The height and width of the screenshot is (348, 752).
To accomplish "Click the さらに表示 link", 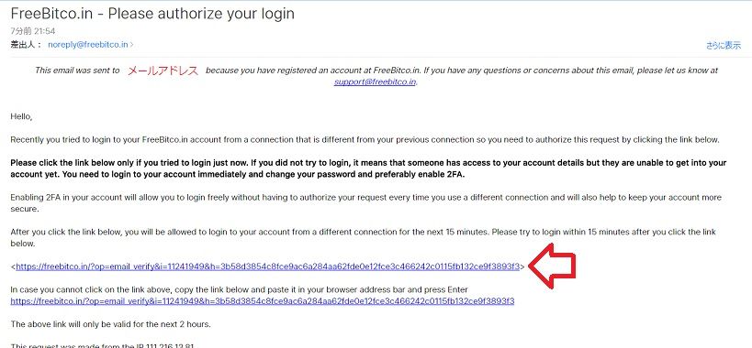I will pos(724,46).
